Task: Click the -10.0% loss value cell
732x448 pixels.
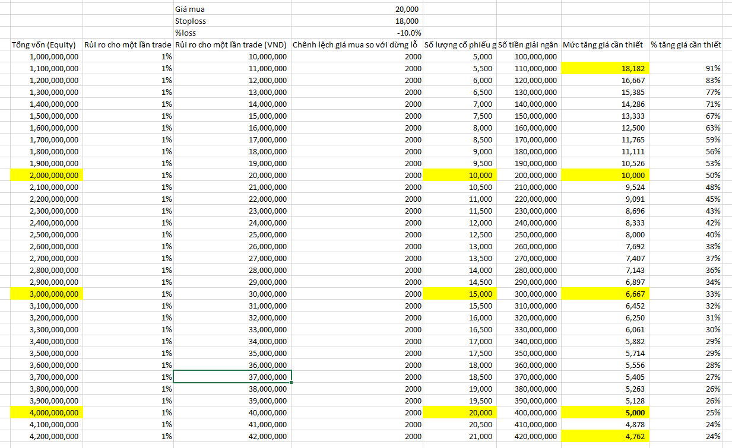Action: 357,33
